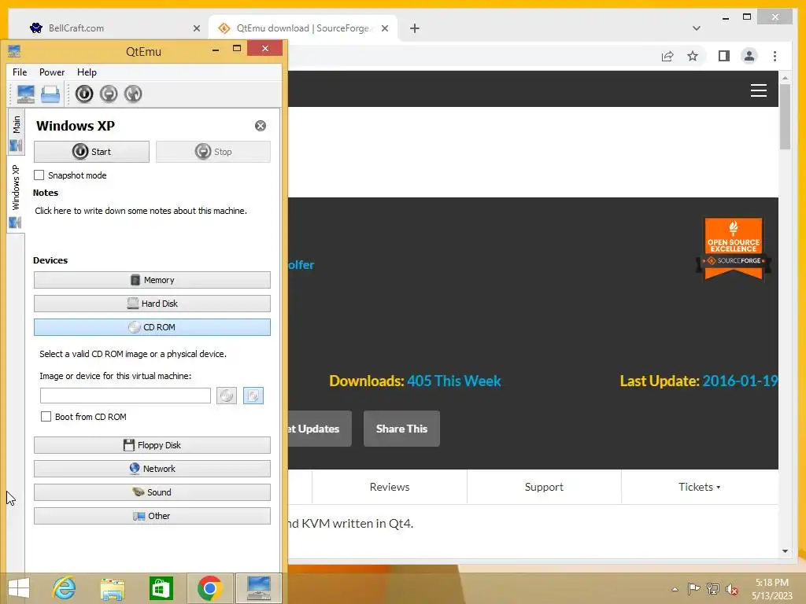This screenshot has height=604, width=806.
Task: Expand the Network device section
Action: pyautogui.click(x=152, y=469)
